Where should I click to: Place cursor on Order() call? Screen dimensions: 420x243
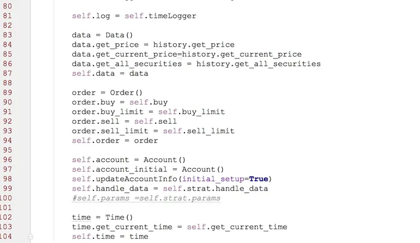point(126,93)
